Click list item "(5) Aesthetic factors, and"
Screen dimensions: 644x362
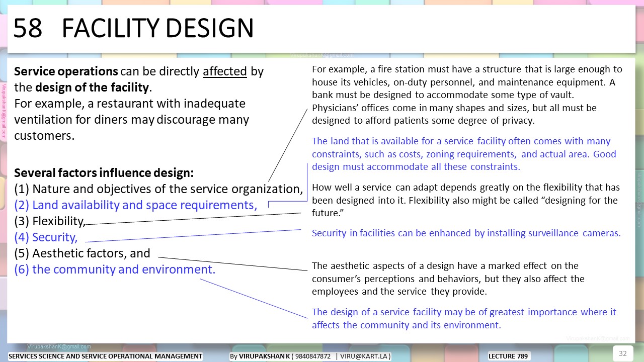coord(82,253)
